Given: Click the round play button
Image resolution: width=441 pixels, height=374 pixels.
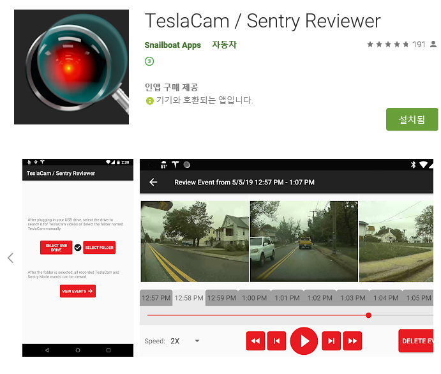Looking at the screenshot, I should pyautogui.click(x=304, y=341).
